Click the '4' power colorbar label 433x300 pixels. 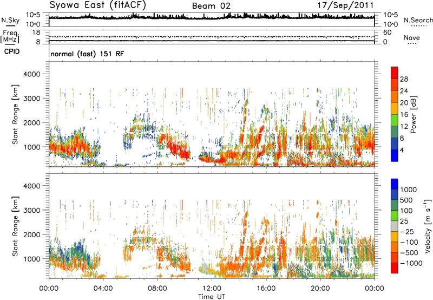pos(402,150)
